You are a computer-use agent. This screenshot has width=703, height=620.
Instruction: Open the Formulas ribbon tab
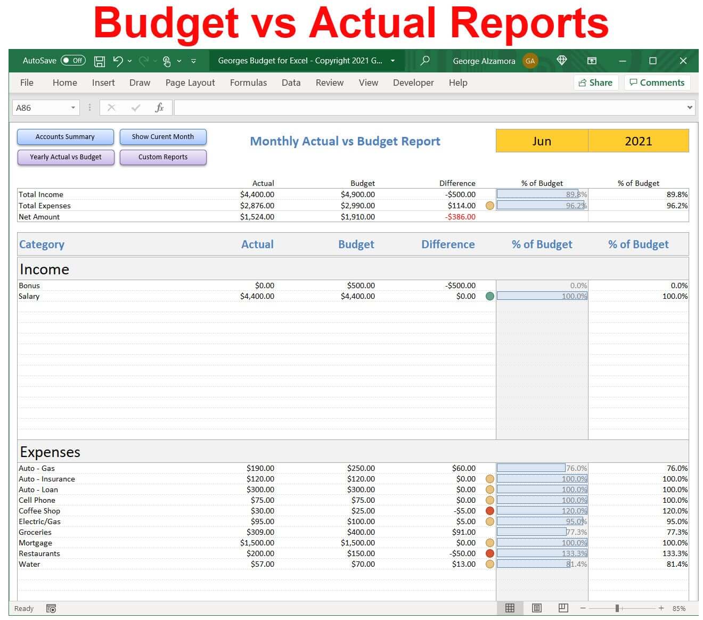pyautogui.click(x=248, y=83)
